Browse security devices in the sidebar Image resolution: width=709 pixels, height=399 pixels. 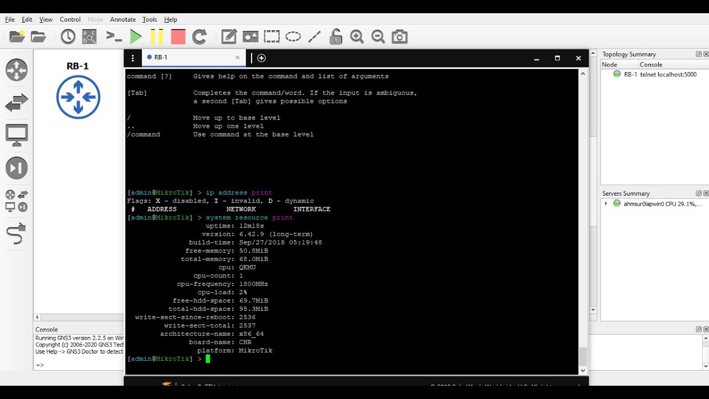tap(17, 168)
